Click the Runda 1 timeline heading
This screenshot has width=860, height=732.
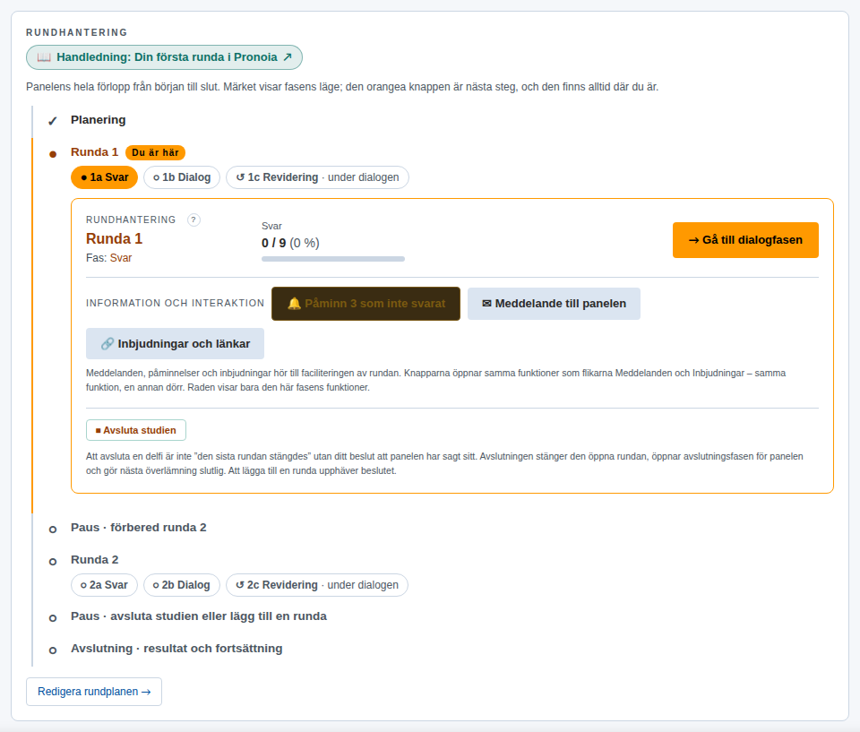click(94, 152)
